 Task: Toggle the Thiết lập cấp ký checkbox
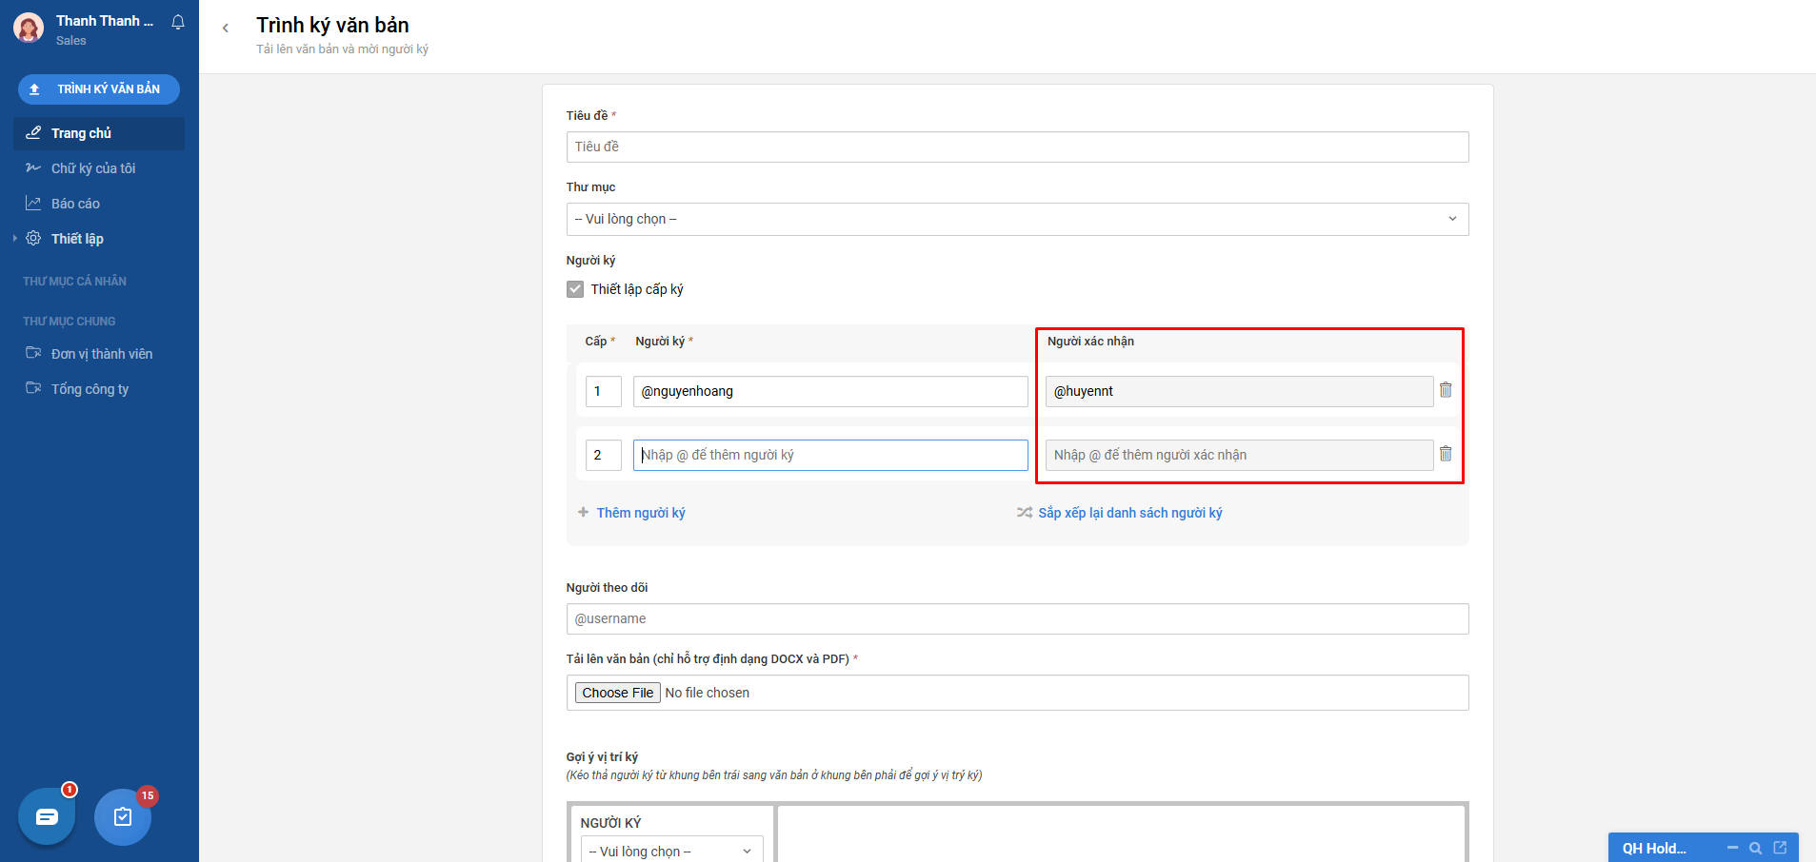click(575, 289)
